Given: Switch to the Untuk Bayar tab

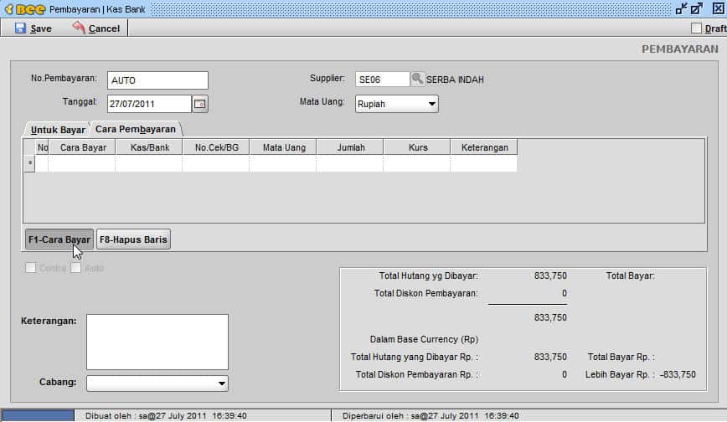Looking at the screenshot, I should 58,130.
